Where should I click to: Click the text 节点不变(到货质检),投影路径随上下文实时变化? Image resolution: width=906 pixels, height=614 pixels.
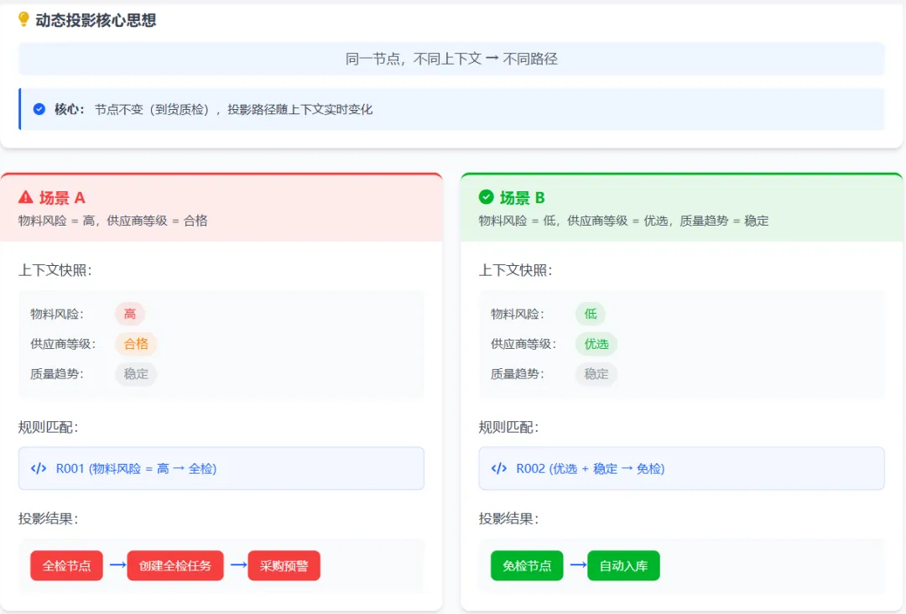click(x=233, y=109)
